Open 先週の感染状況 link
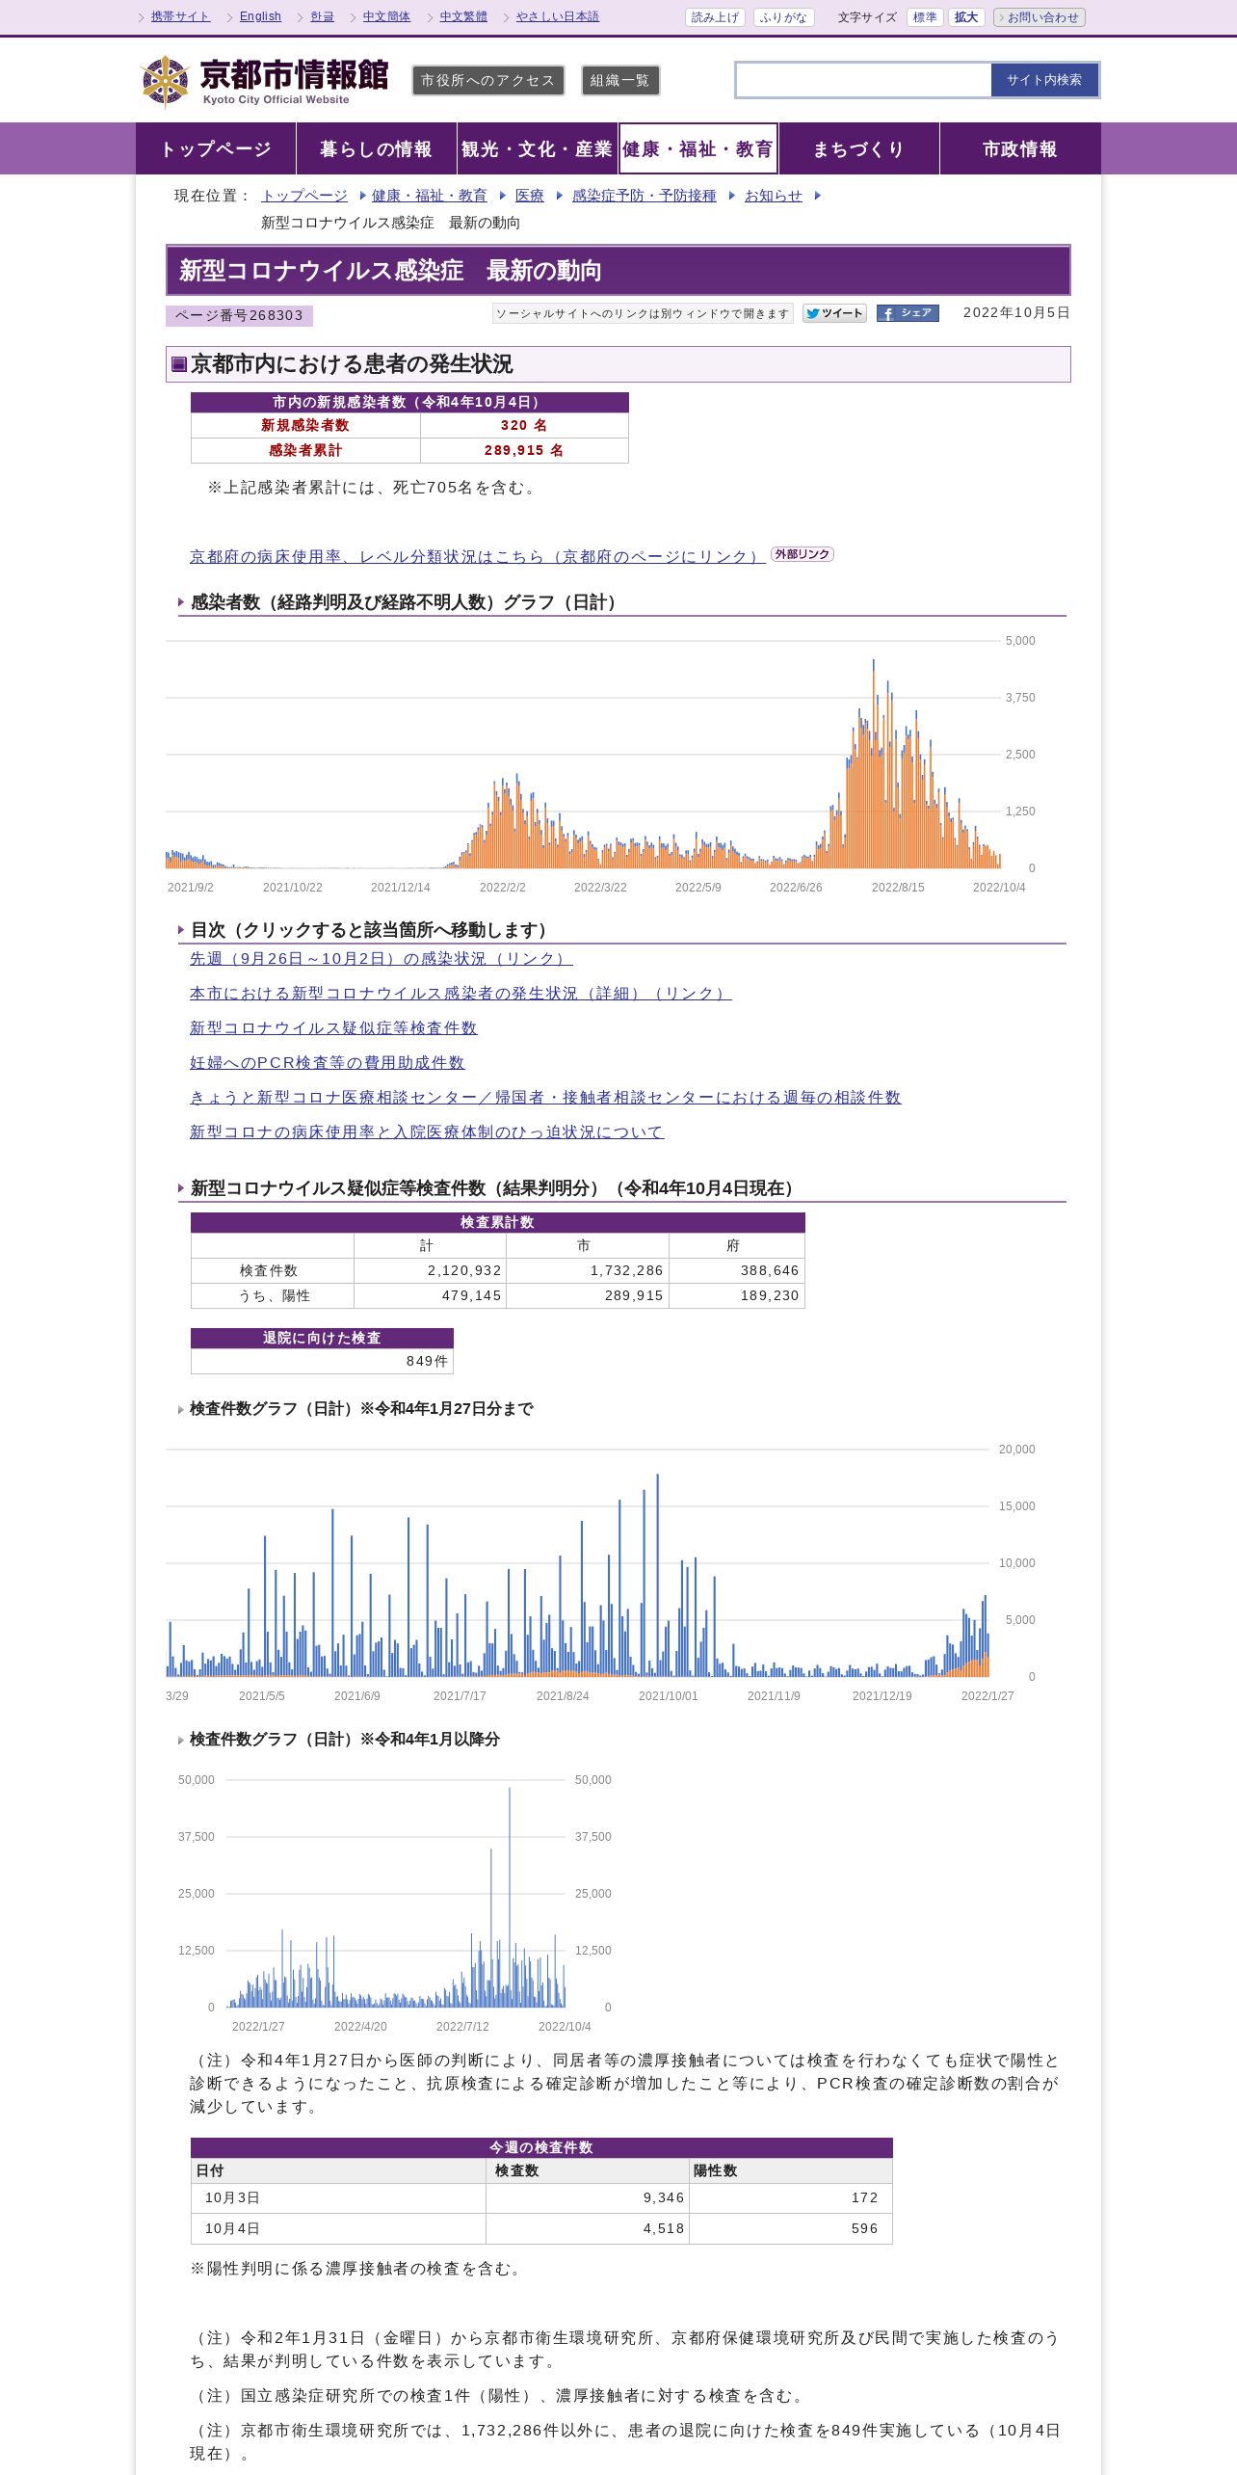The height and width of the screenshot is (2475, 1237). [x=382, y=958]
